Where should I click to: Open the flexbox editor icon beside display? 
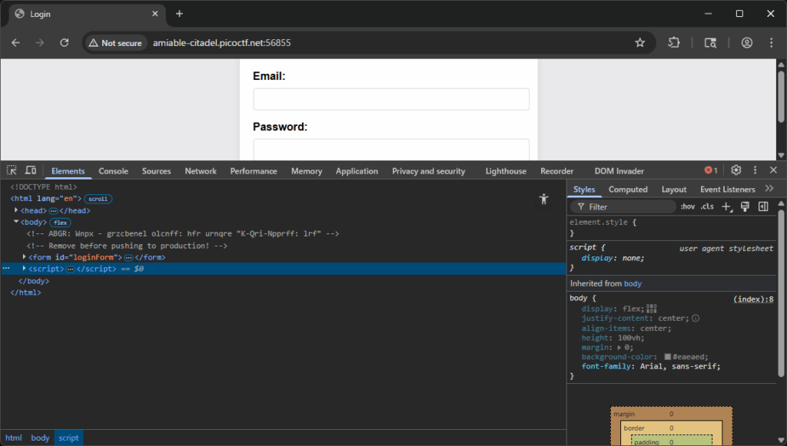[652, 309]
